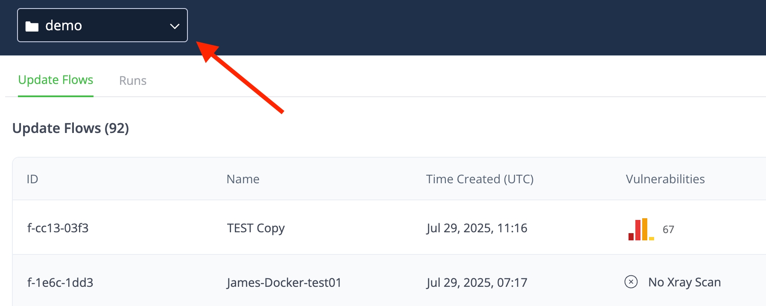Switch to the Update Flows tab
The width and height of the screenshot is (766, 306).
[x=56, y=80]
